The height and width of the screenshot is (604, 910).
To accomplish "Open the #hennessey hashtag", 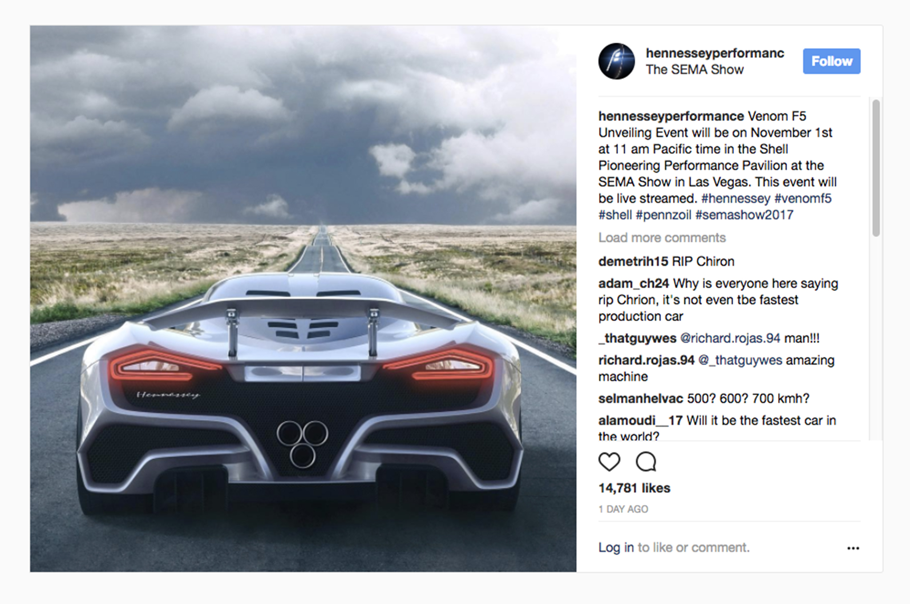I will (x=735, y=199).
